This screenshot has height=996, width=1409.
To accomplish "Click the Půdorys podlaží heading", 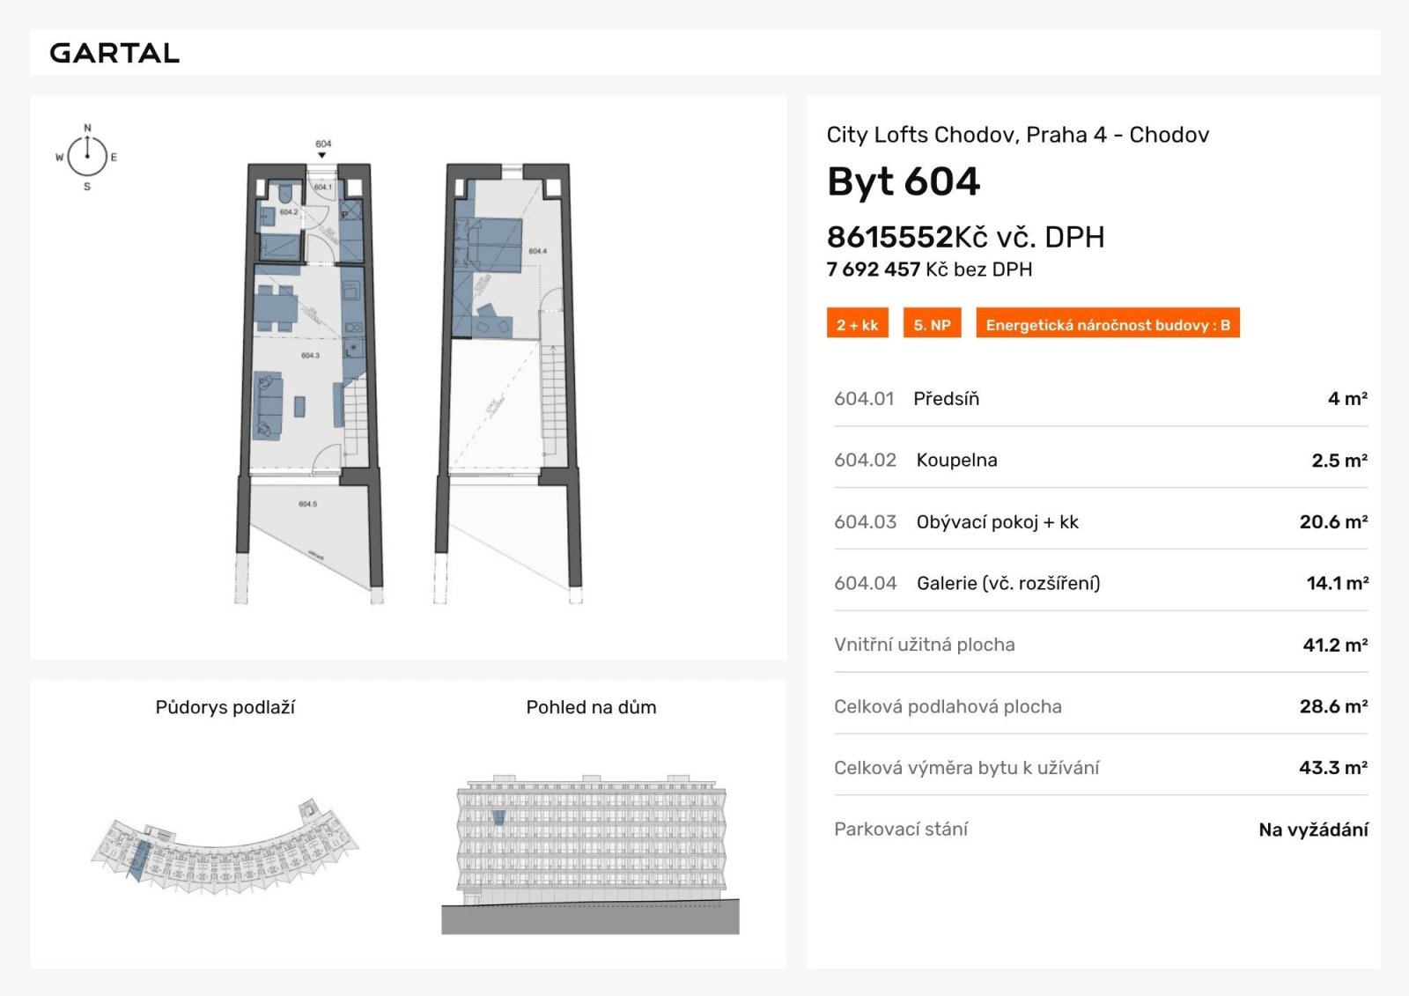I will point(225,707).
